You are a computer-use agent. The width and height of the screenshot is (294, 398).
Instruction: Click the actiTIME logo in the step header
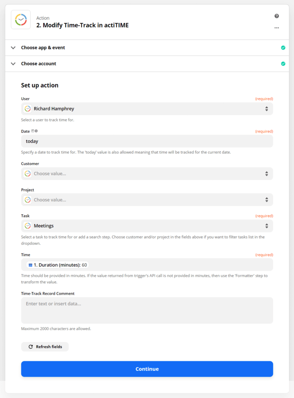[x=21, y=19]
